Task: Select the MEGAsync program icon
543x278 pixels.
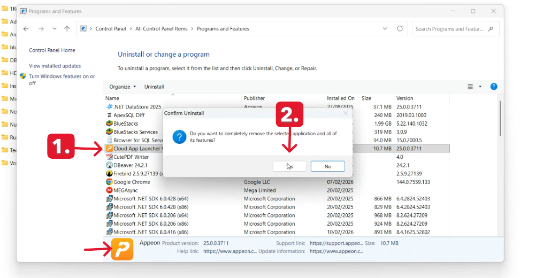Action: click(x=109, y=190)
